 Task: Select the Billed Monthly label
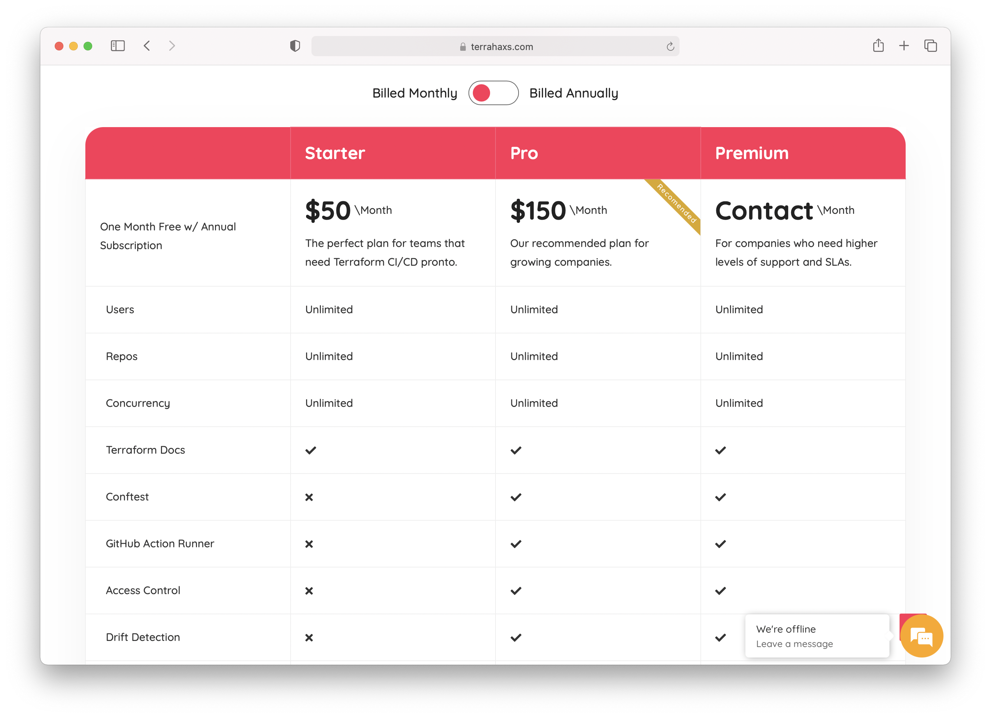(414, 93)
